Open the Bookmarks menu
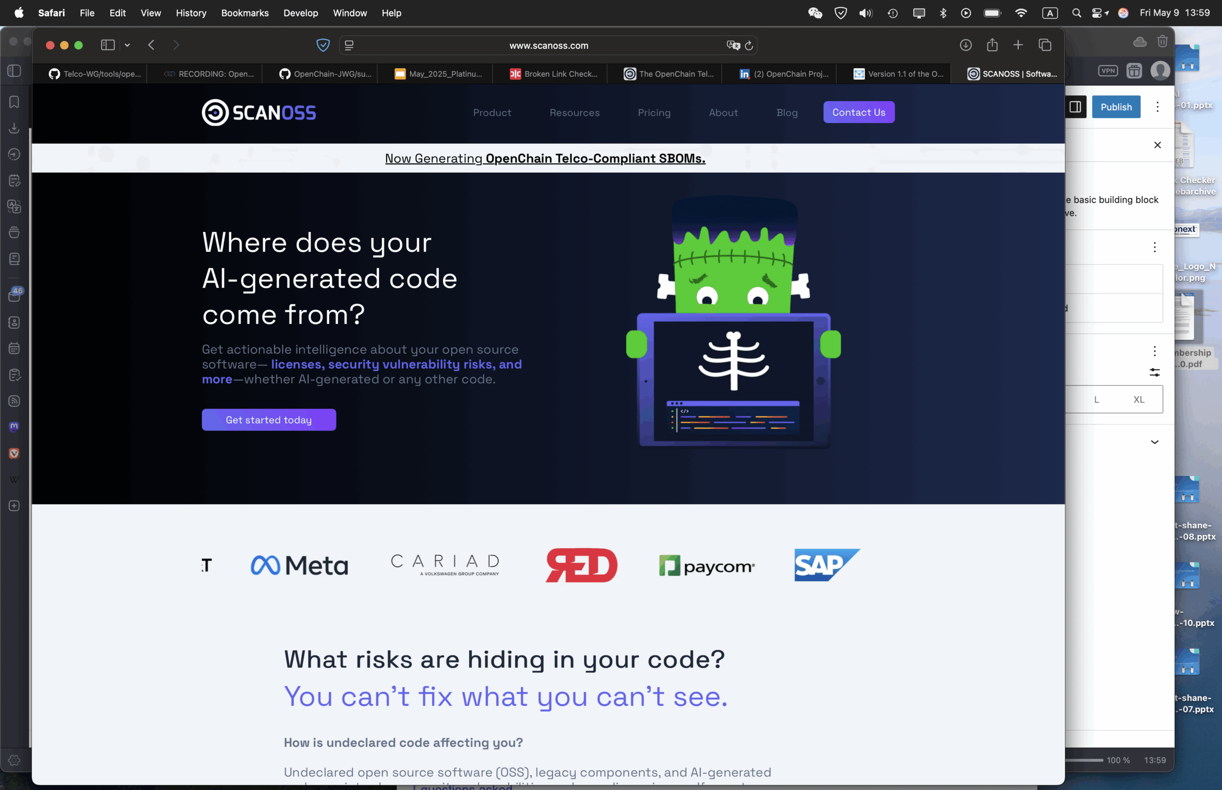 pyautogui.click(x=245, y=13)
